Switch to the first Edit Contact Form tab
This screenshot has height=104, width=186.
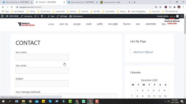tap(17, 2)
